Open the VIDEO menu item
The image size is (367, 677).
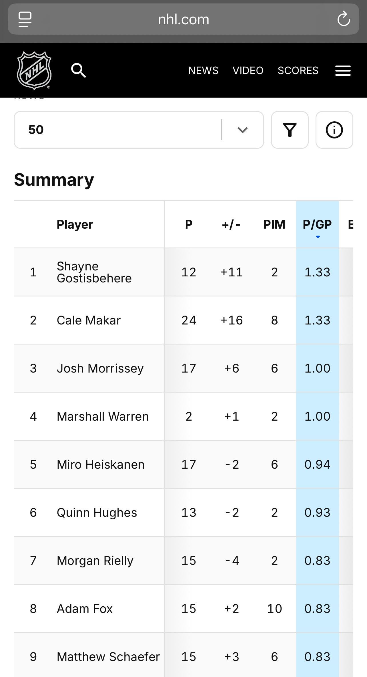pyautogui.click(x=248, y=70)
